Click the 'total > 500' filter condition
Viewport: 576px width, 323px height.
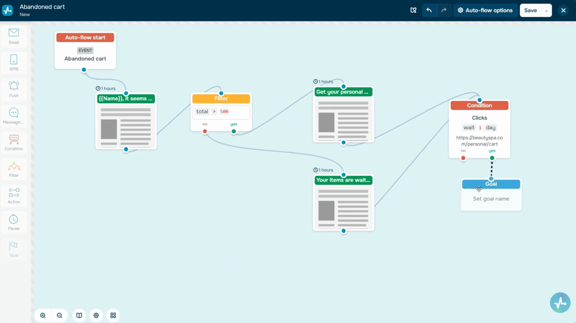point(221,112)
